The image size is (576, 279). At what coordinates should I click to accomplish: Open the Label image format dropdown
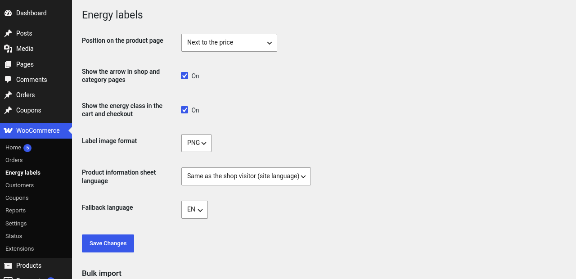196,143
